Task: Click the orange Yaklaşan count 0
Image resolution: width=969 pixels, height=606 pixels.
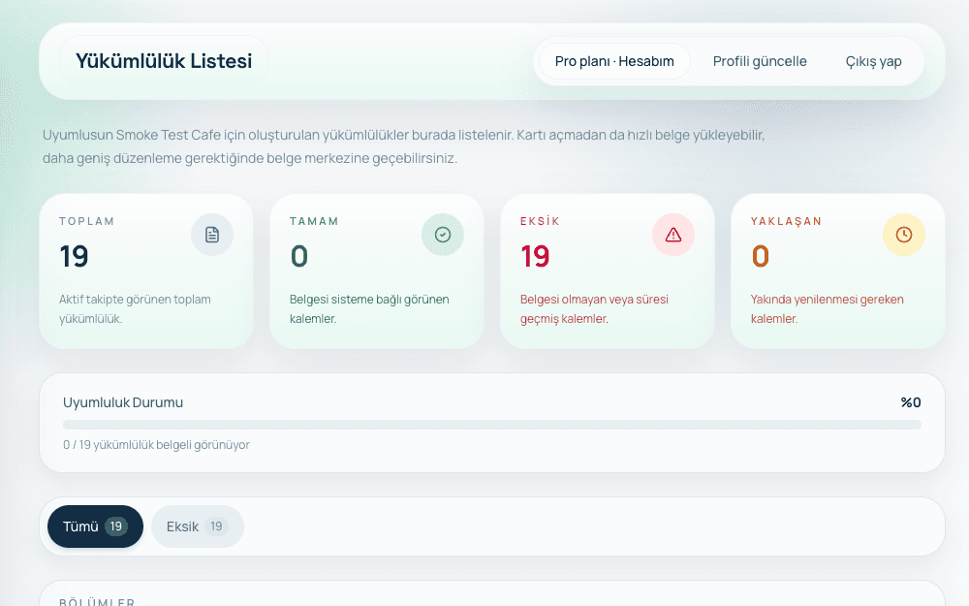Action: coord(760,256)
